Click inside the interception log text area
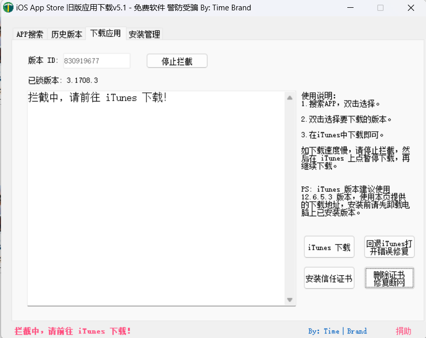Image resolution: width=426 pixels, height=338 pixels. 155,197
